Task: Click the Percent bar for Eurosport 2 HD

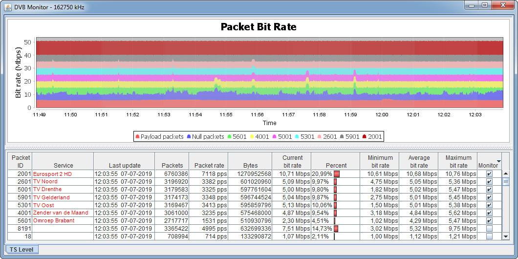Action: tap(337, 174)
